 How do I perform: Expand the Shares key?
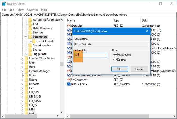pos(26,50)
